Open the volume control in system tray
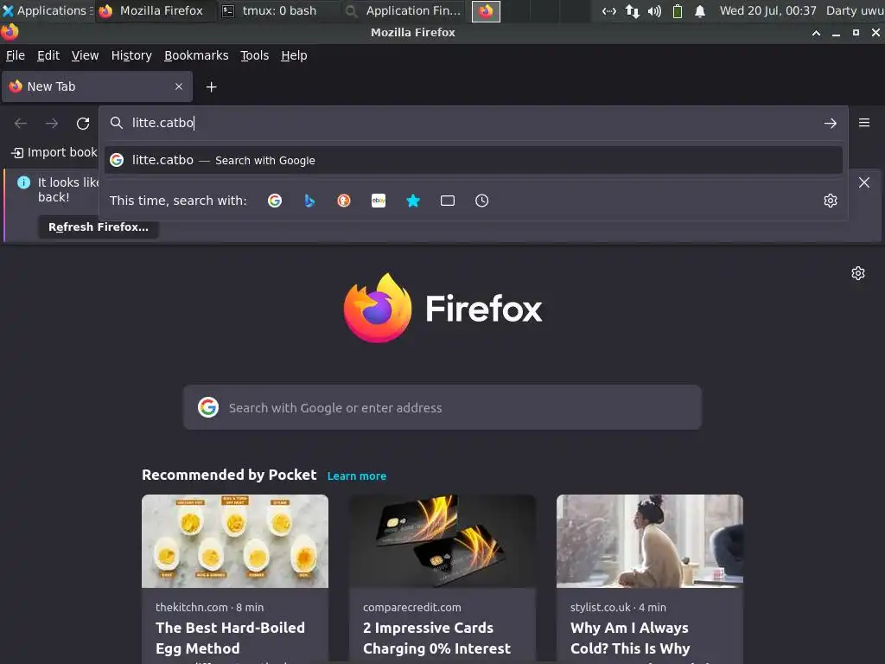 point(655,11)
